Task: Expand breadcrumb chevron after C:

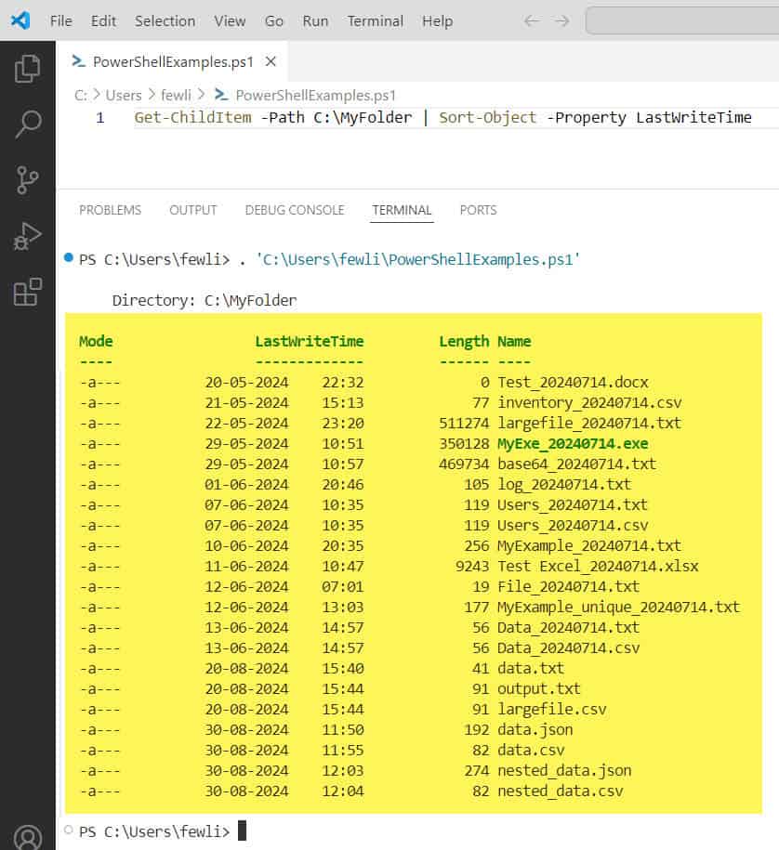Action: (97, 95)
